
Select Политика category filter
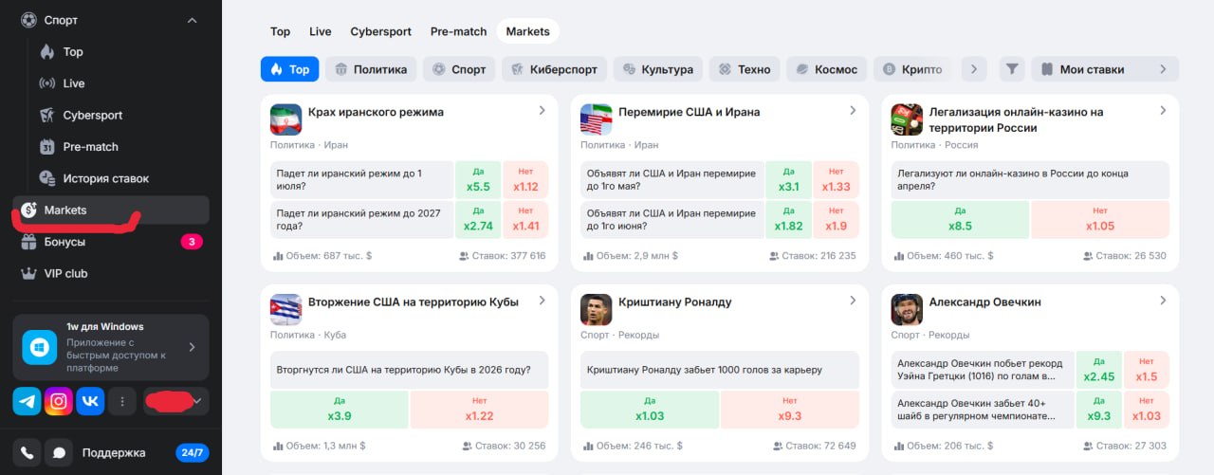pyautogui.click(x=370, y=69)
